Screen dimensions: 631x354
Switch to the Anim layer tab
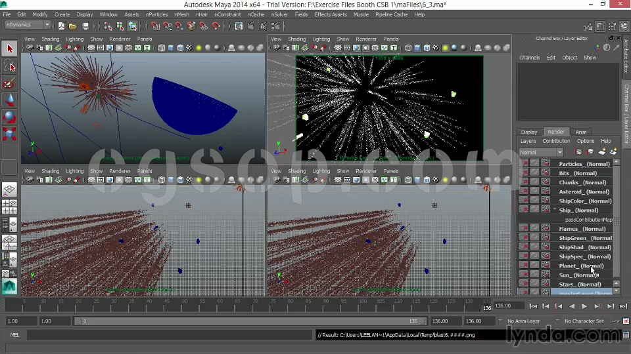(x=580, y=132)
